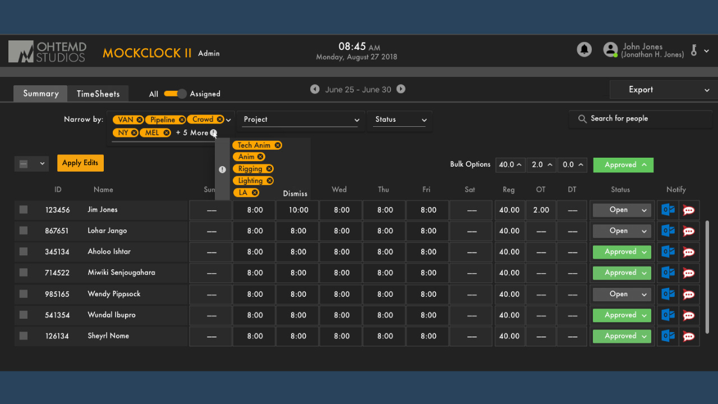Image resolution: width=718 pixels, height=404 pixels.
Task: Switch to the TimeSheets tab
Action: (98, 94)
